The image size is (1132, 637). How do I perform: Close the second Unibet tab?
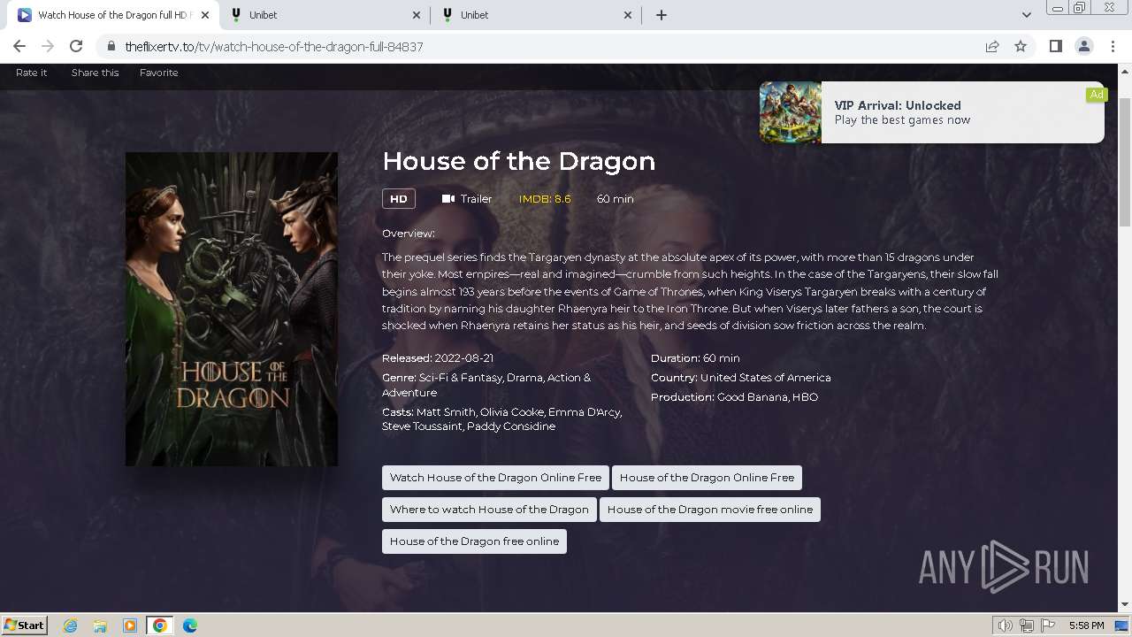(628, 15)
